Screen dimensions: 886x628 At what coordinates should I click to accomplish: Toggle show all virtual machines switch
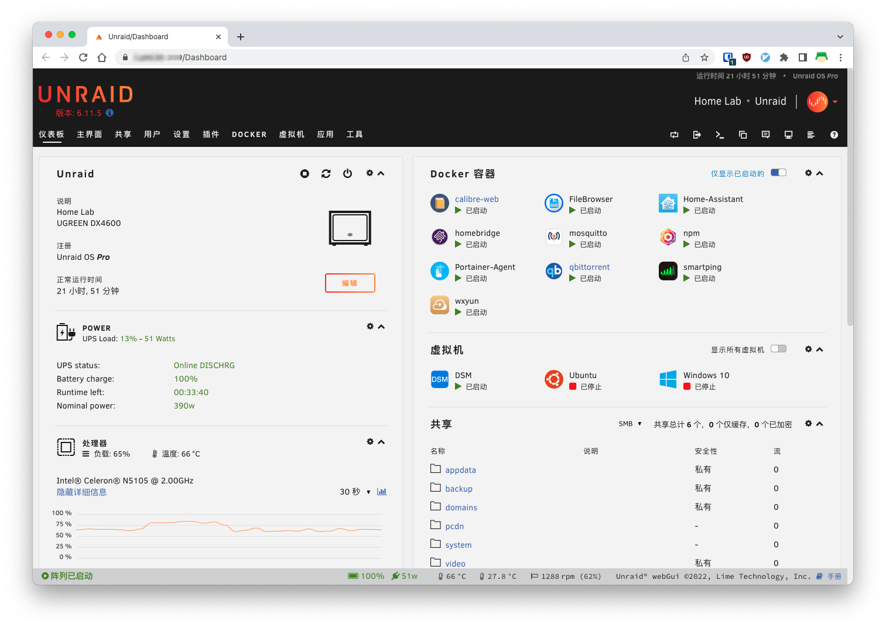[778, 349]
